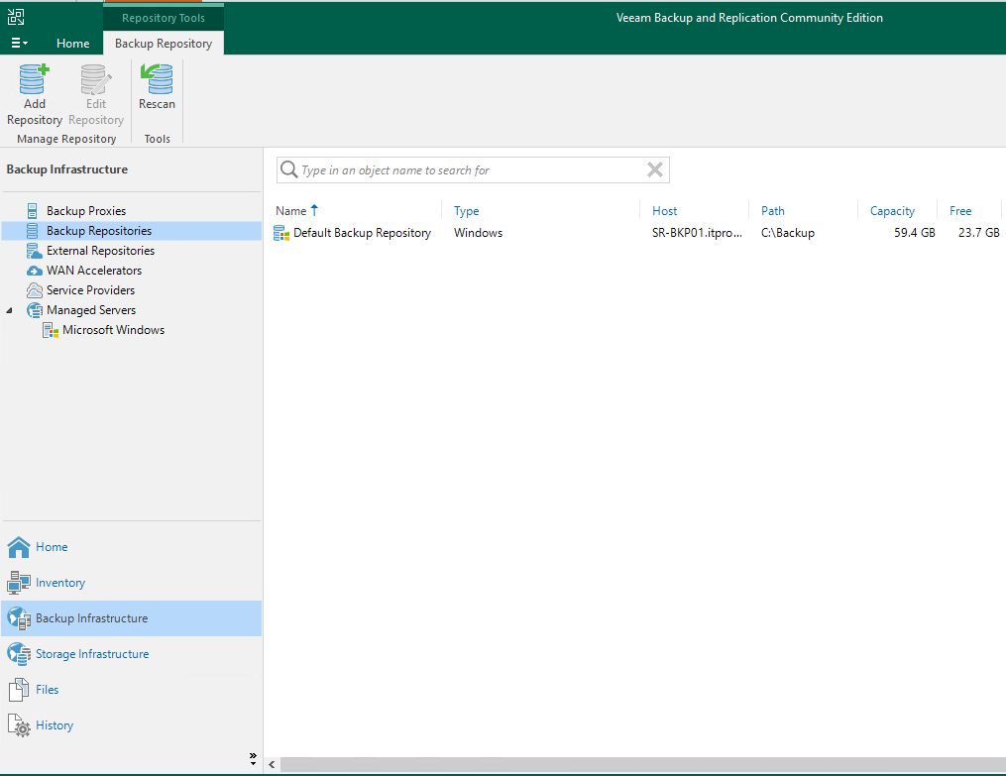This screenshot has width=1006, height=776.
Task: Open the main hamburger menu dropdown
Action: (x=19, y=44)
